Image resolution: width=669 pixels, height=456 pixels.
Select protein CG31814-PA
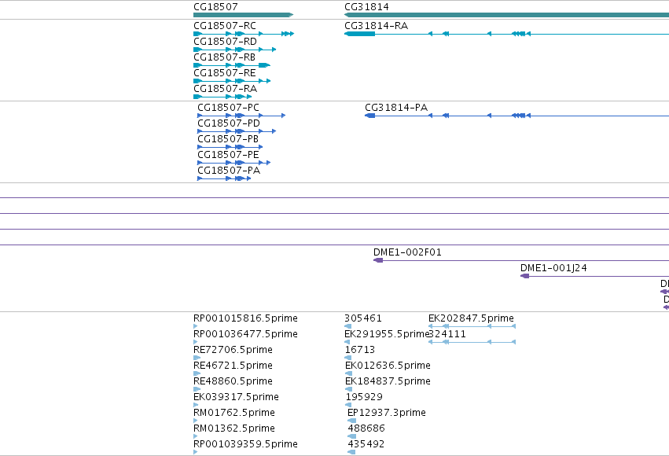pos(396,108)
